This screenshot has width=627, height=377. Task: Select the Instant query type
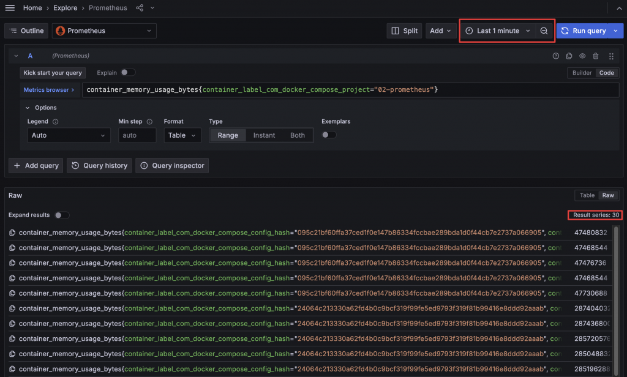(x=264, y=135)
